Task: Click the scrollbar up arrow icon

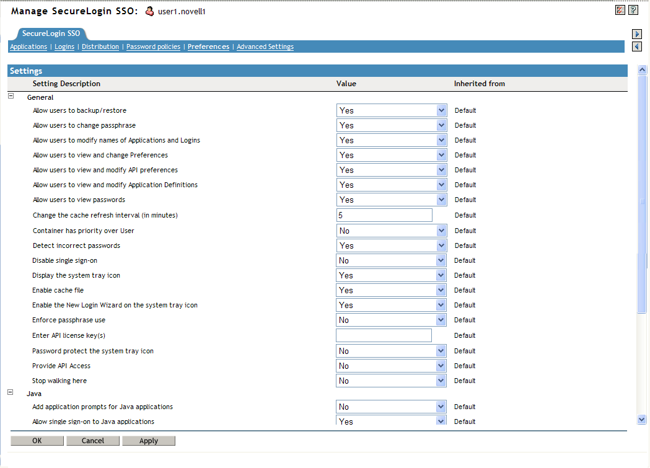Action: 642,69
